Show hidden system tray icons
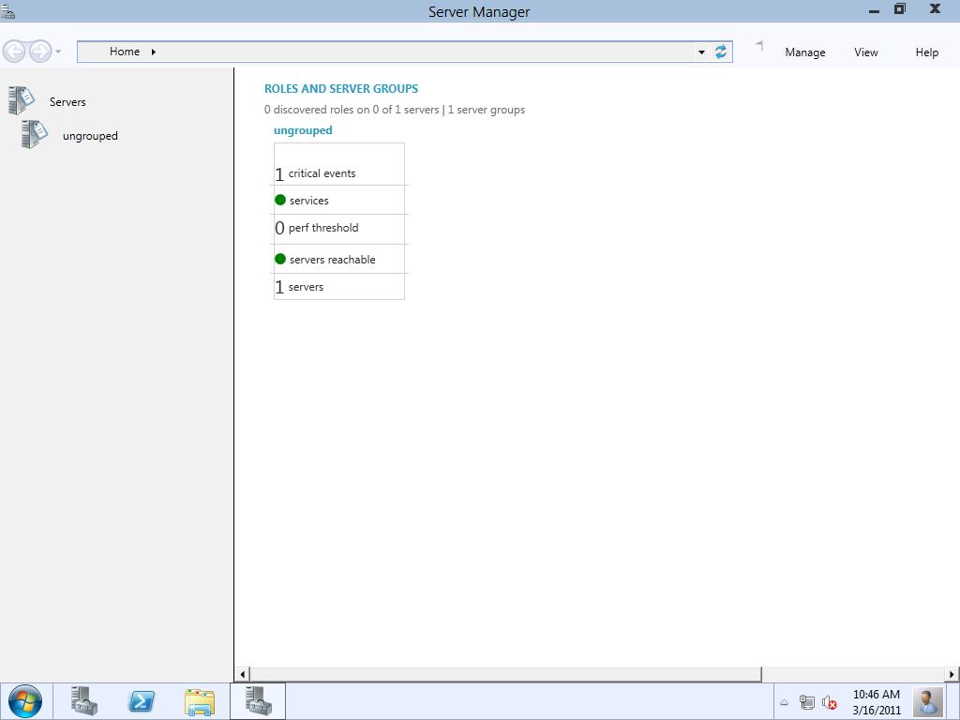Screen dimensions: 960x720 pos(785,702)
